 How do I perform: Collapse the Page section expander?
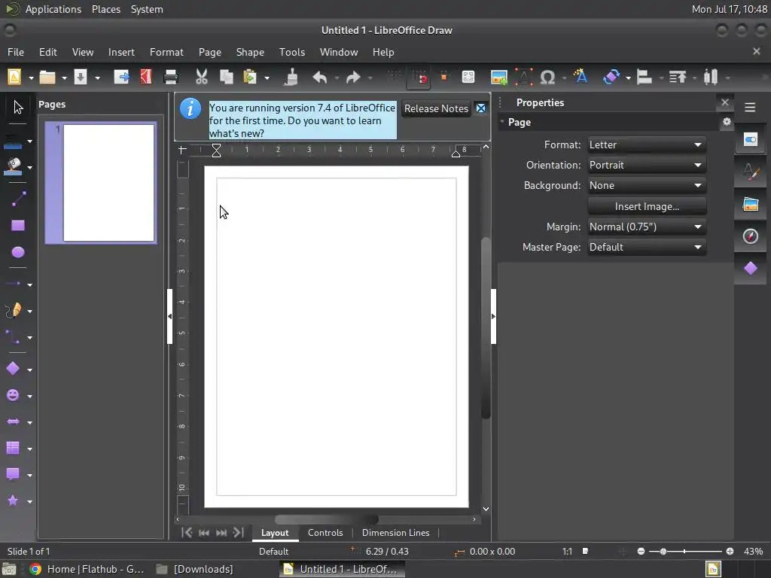[x=502, y=121]
